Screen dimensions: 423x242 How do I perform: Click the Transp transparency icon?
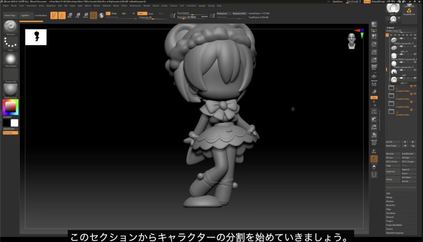point(374,151)
